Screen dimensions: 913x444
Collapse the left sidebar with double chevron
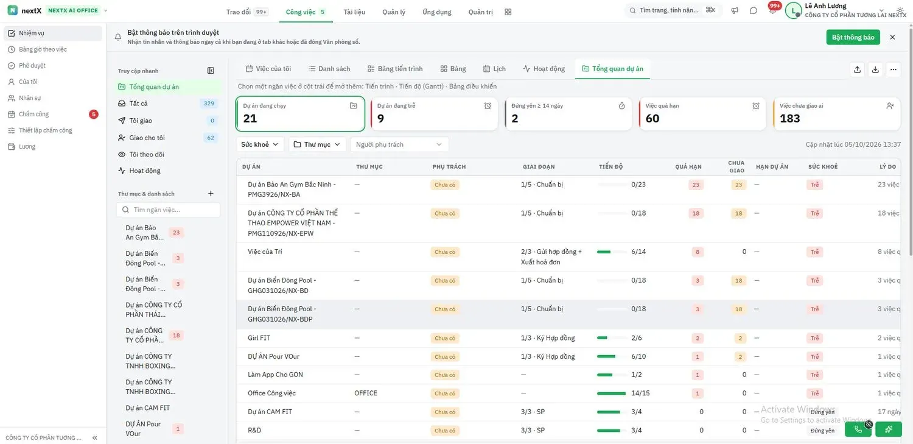coord(95,438)
